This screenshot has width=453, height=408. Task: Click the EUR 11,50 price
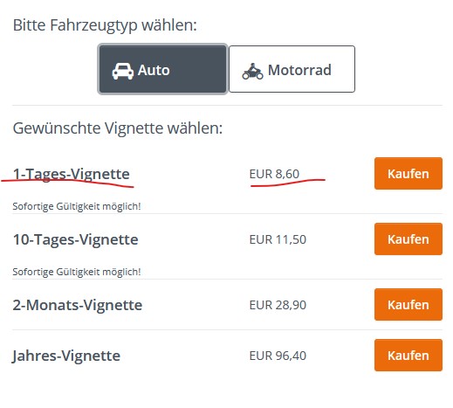click(x=278, y=239)
